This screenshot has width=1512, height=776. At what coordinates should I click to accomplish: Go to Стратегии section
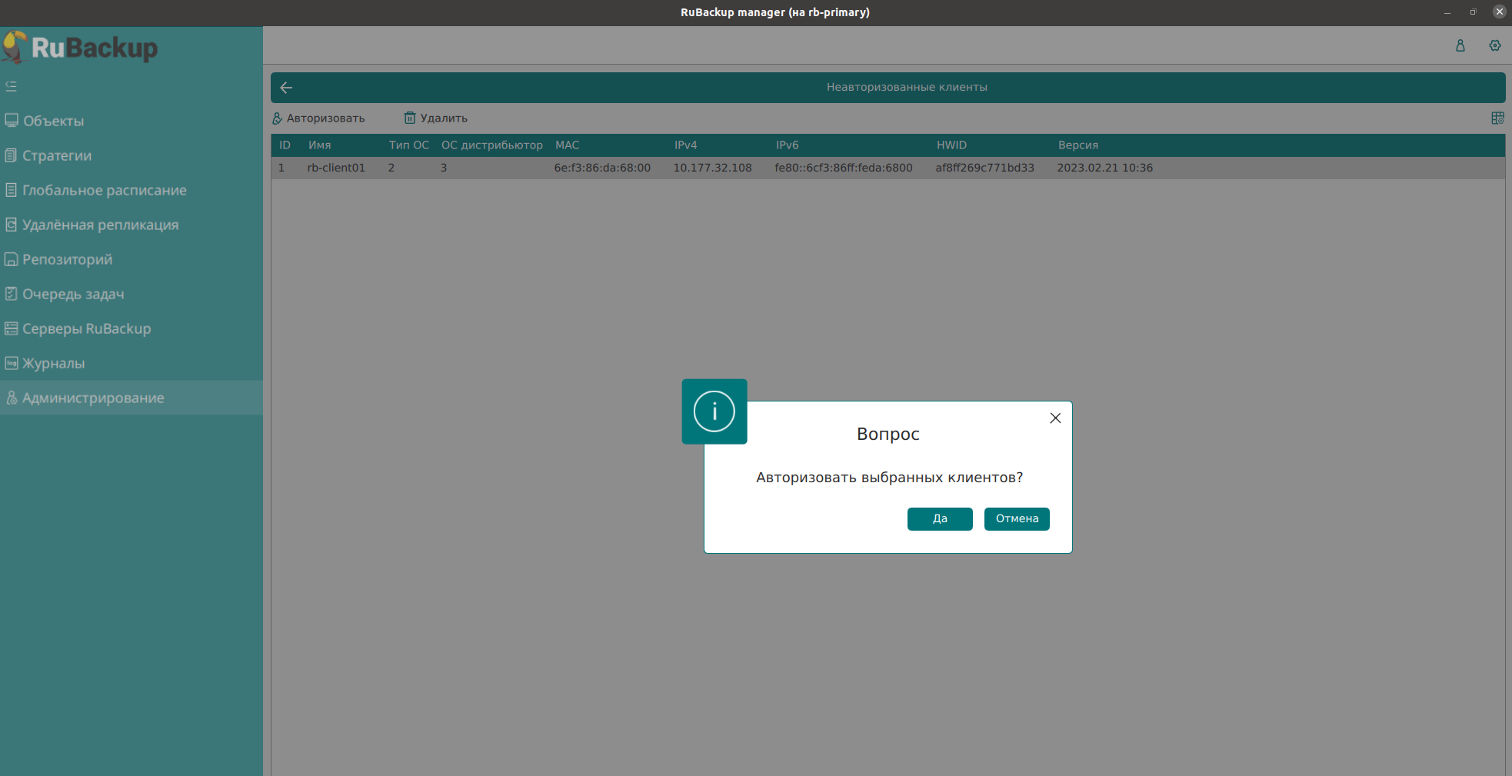tap(56, 155)
